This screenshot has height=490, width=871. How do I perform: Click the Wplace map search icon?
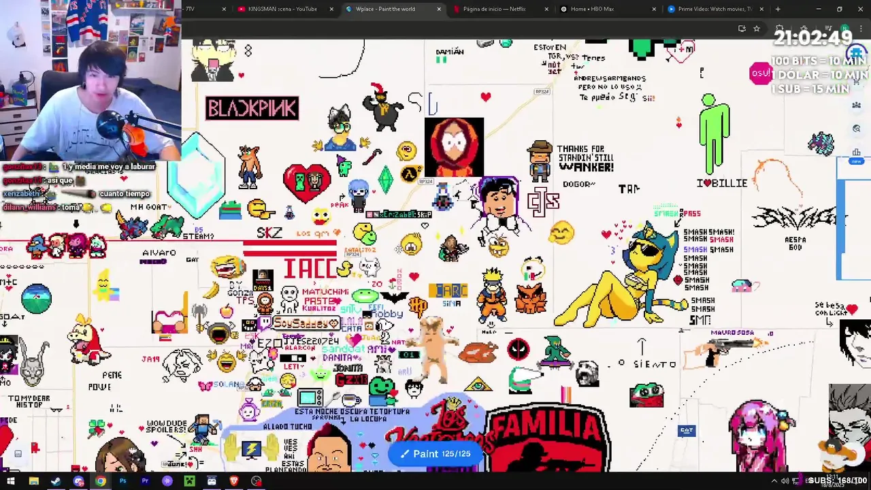(x=857, y=129)
